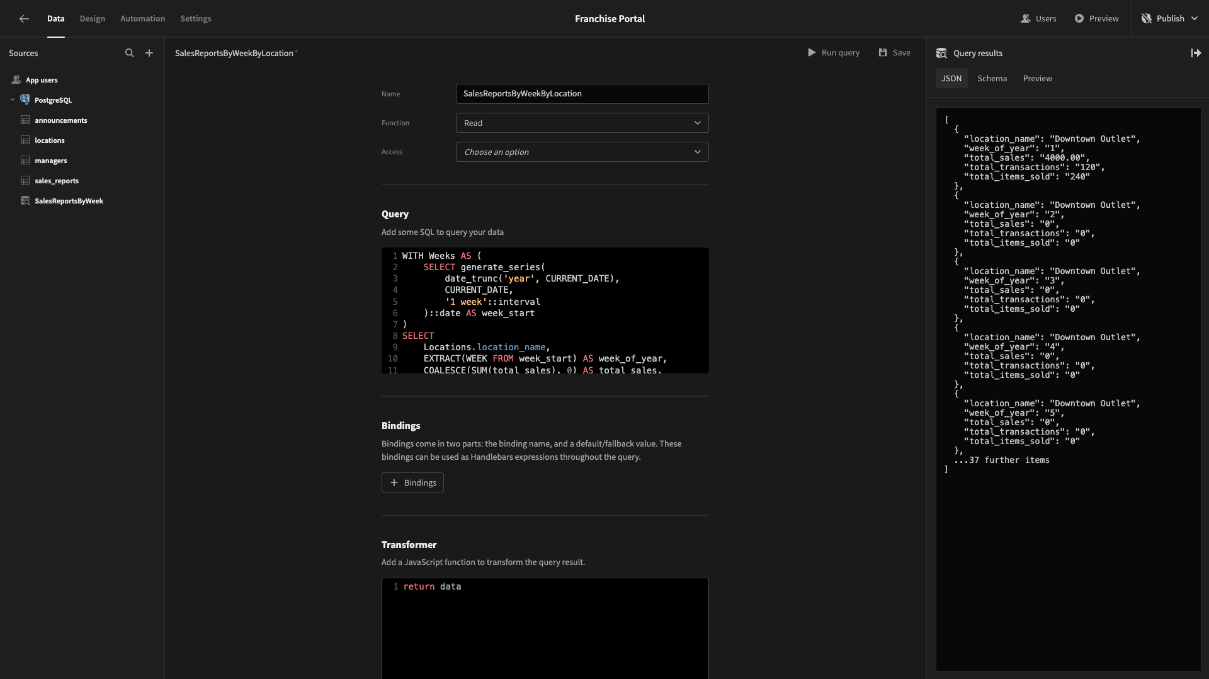1209x679 pixels.
Task: Switch to the Data tab
Action: tap(55, 18)
